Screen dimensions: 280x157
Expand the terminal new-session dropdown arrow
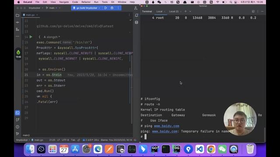(190, 11)
